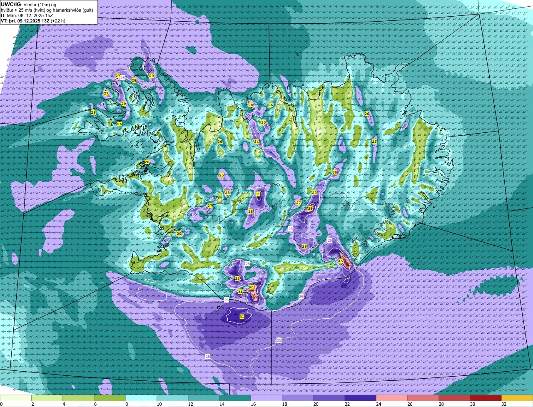
Task: Click the legend scale number 32
Action: tap(504, 404)
